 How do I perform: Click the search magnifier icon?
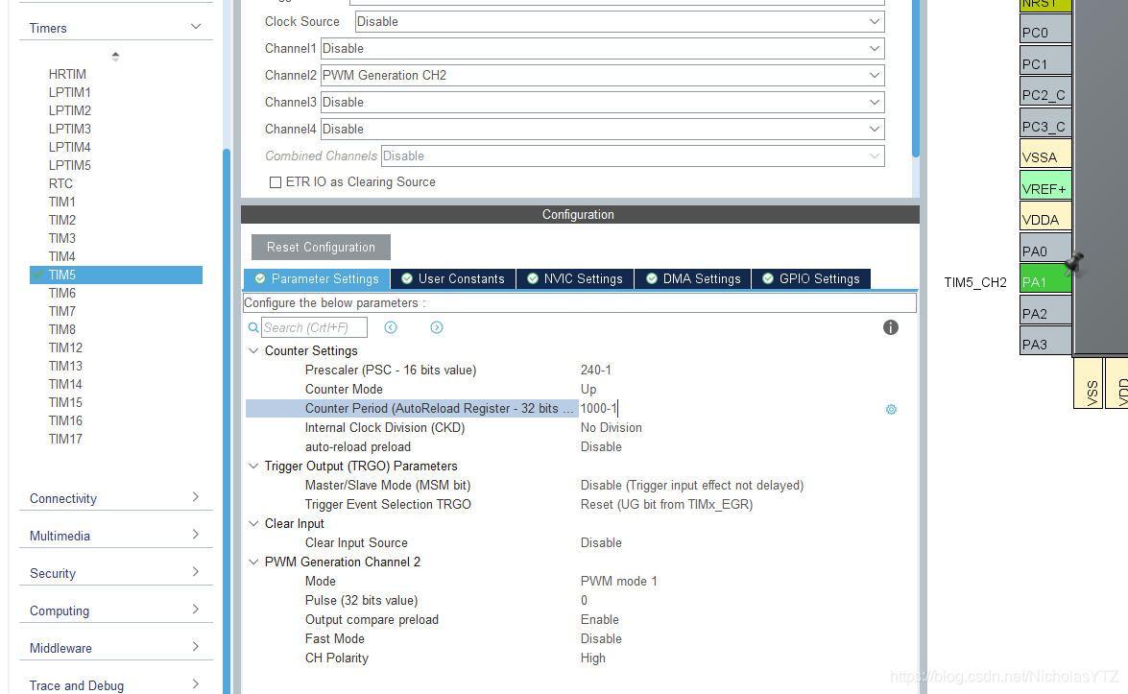[x=253, y=328]
